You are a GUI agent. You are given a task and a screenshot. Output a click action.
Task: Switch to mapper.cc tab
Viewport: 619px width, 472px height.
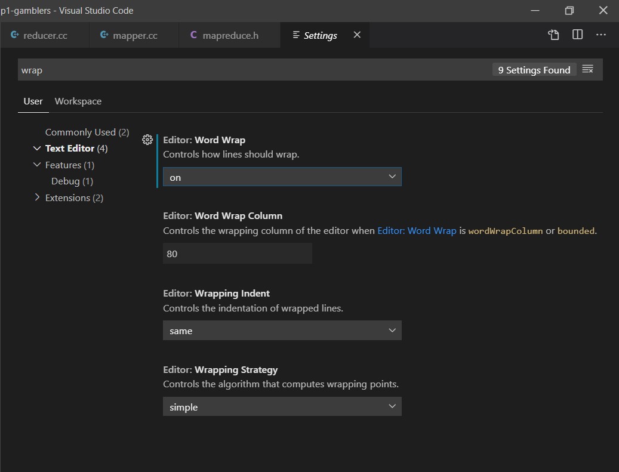pos(134,35)
